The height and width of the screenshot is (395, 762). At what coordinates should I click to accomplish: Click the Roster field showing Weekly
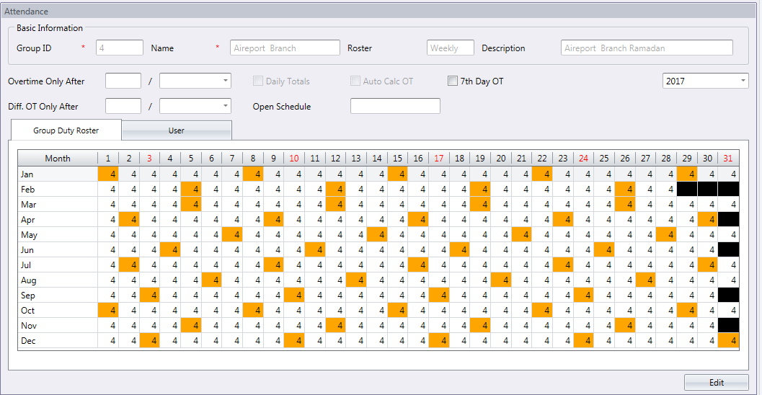click(451, 48)
